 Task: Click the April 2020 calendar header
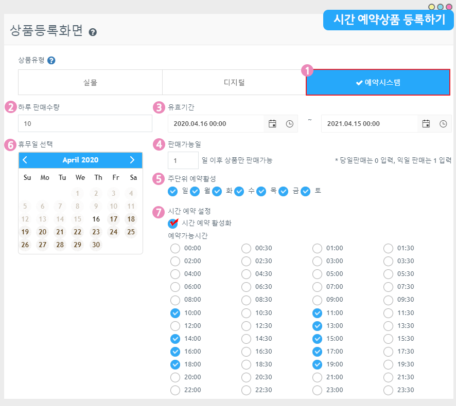[x=80, y=160]
